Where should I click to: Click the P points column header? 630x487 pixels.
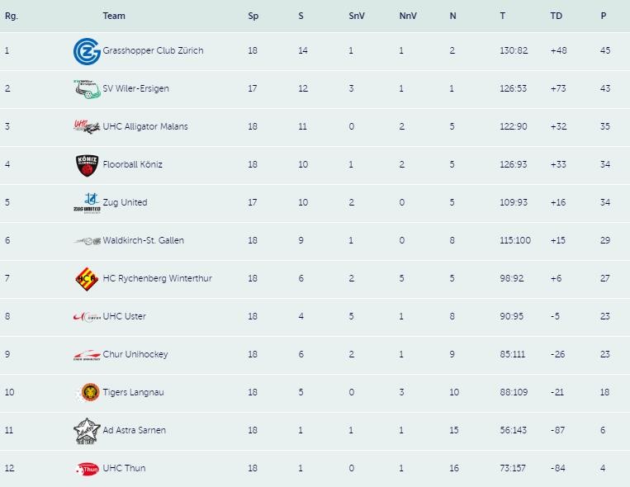pyautogui.click(x=604, y=17)
